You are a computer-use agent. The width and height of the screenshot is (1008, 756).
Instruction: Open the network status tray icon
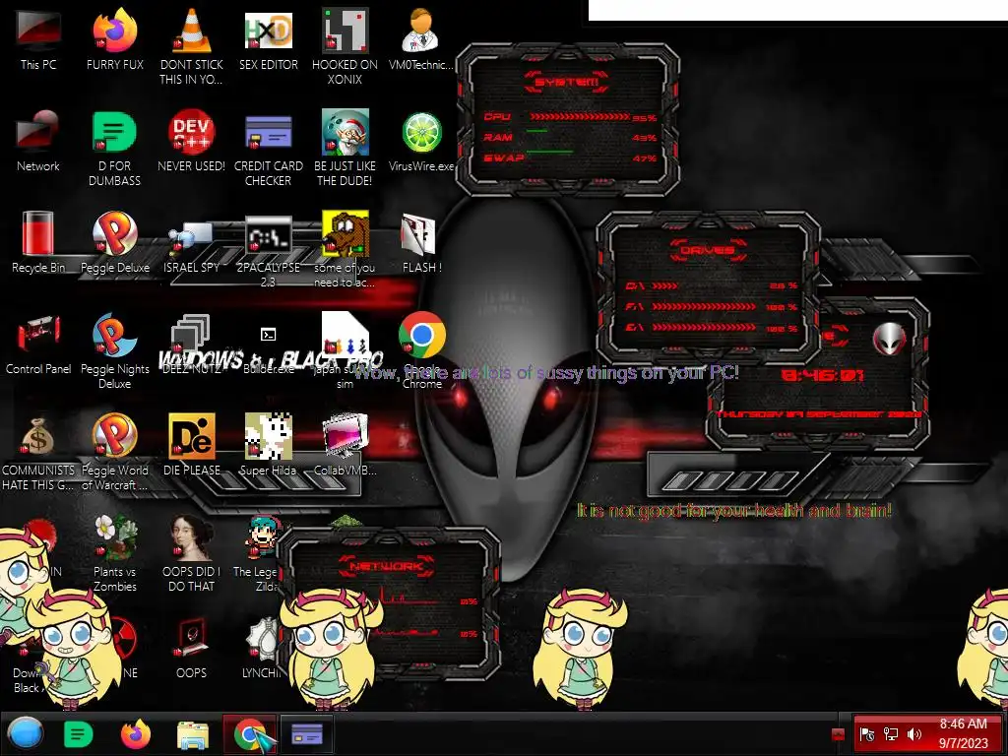[890, 734]
